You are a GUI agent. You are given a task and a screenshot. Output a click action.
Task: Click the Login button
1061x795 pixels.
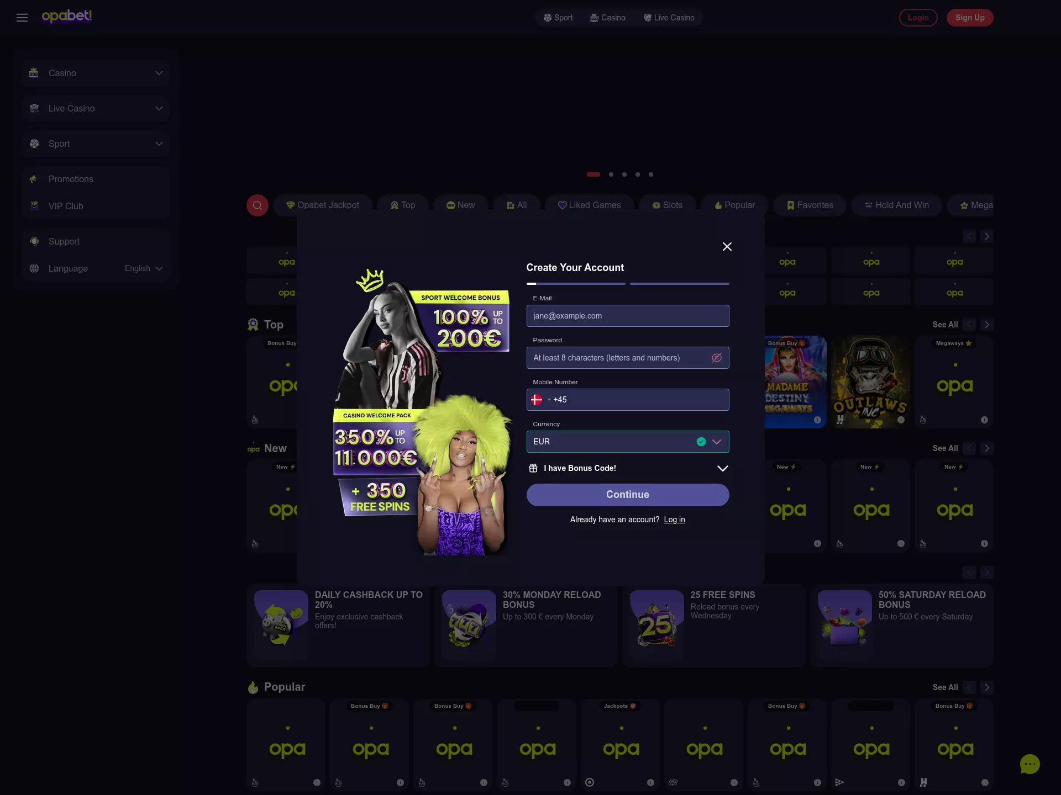(x=918, y=18)
